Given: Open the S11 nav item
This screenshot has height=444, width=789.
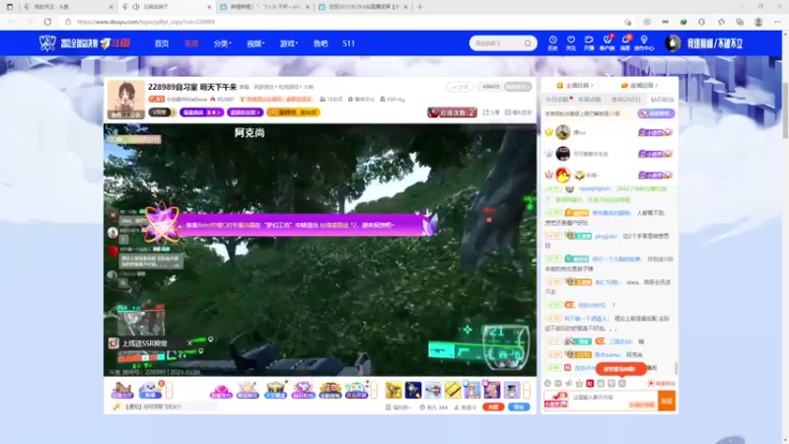Looking at the screenshot, I should pos(349,43).
